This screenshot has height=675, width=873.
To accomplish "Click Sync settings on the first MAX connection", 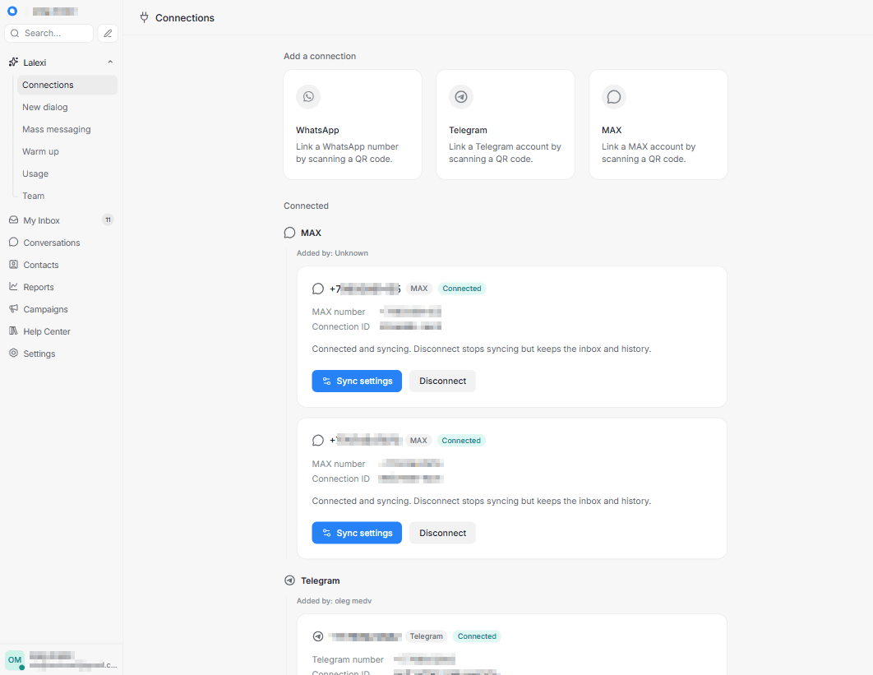I will 357,381.
